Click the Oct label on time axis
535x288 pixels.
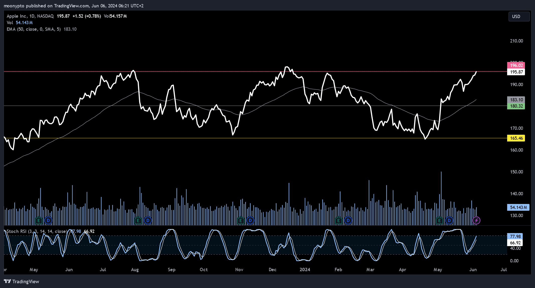pyautogui.click(x=204, y=270)
